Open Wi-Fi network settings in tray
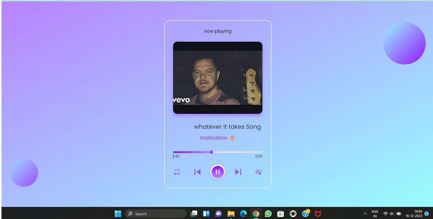The width and height of the screenshot is (433, 219). [x=385, y=214]
